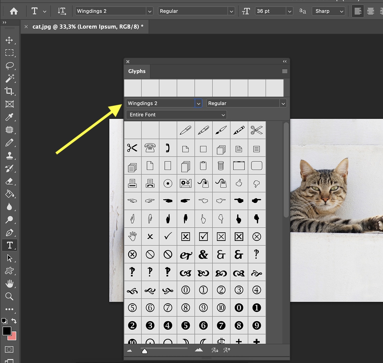Select the Pen tool

click(x=9, y=233)
